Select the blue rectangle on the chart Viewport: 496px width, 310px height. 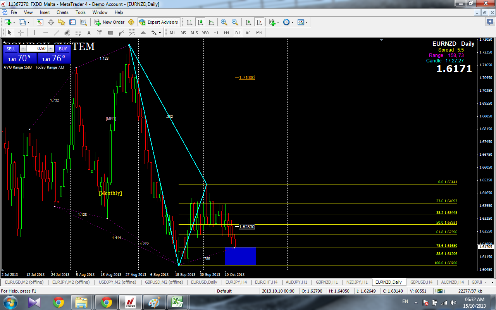pos(241,256)
